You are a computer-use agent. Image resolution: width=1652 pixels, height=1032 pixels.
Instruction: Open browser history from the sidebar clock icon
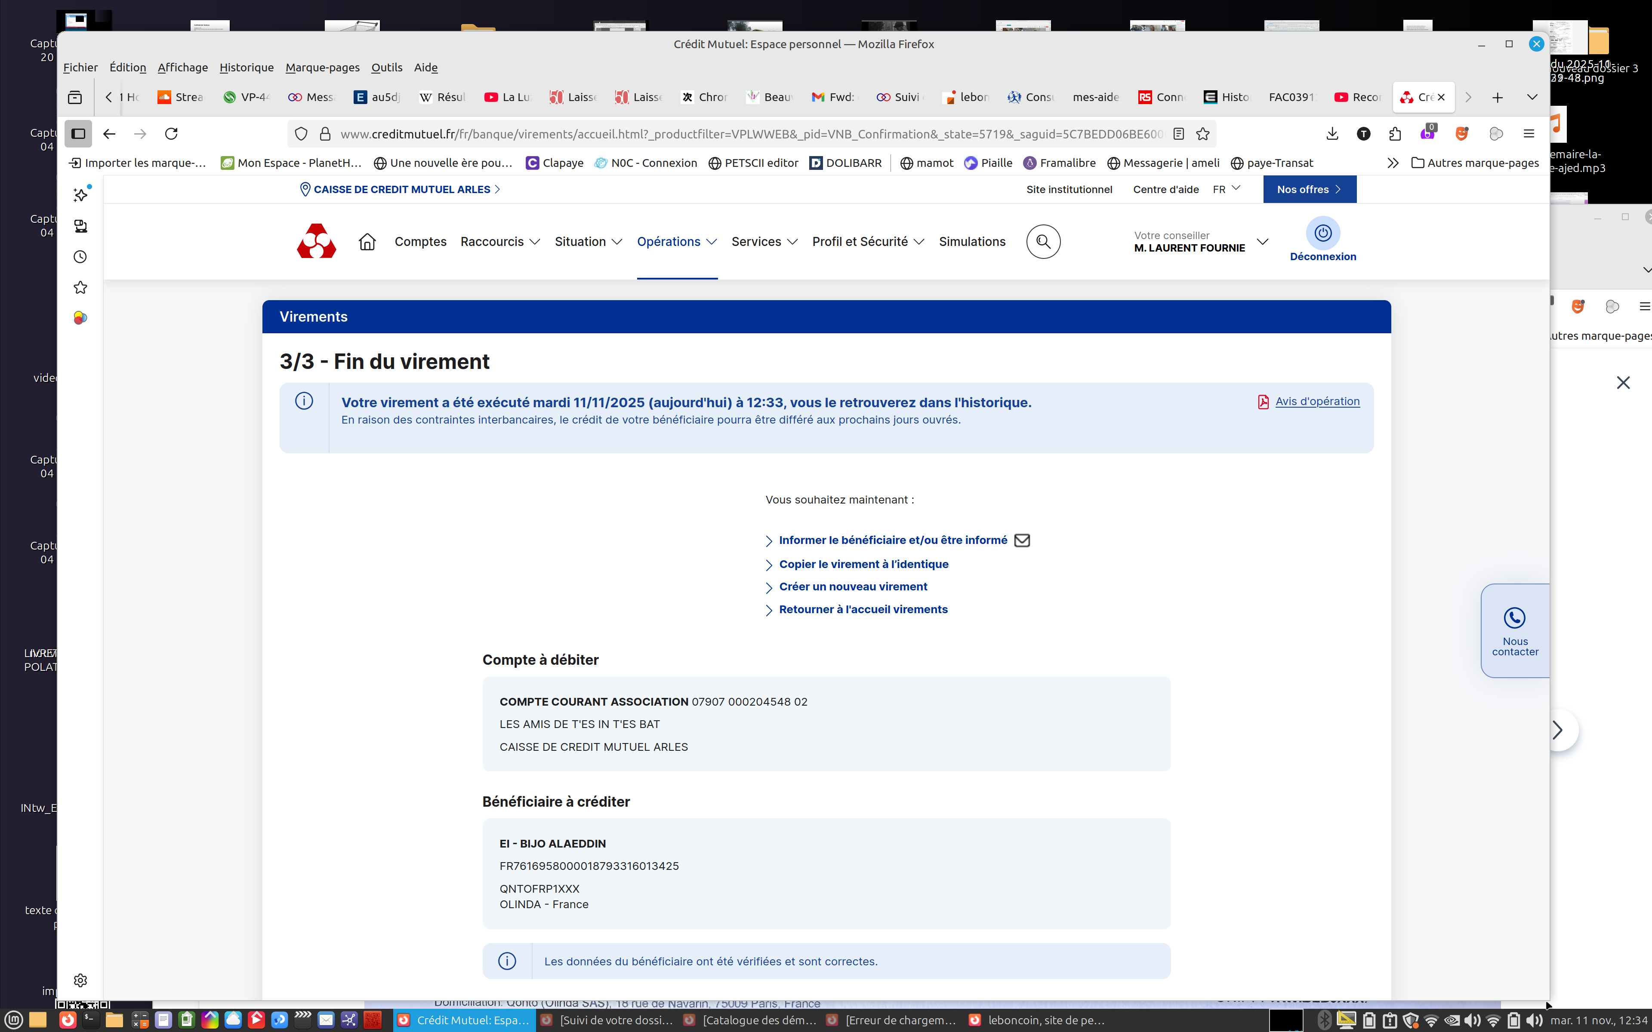pyautogui.click(x=80, y=257)
